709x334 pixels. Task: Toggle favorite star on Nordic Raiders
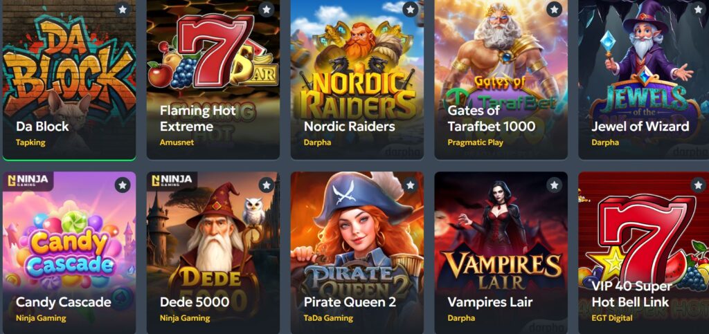(410, 9)
